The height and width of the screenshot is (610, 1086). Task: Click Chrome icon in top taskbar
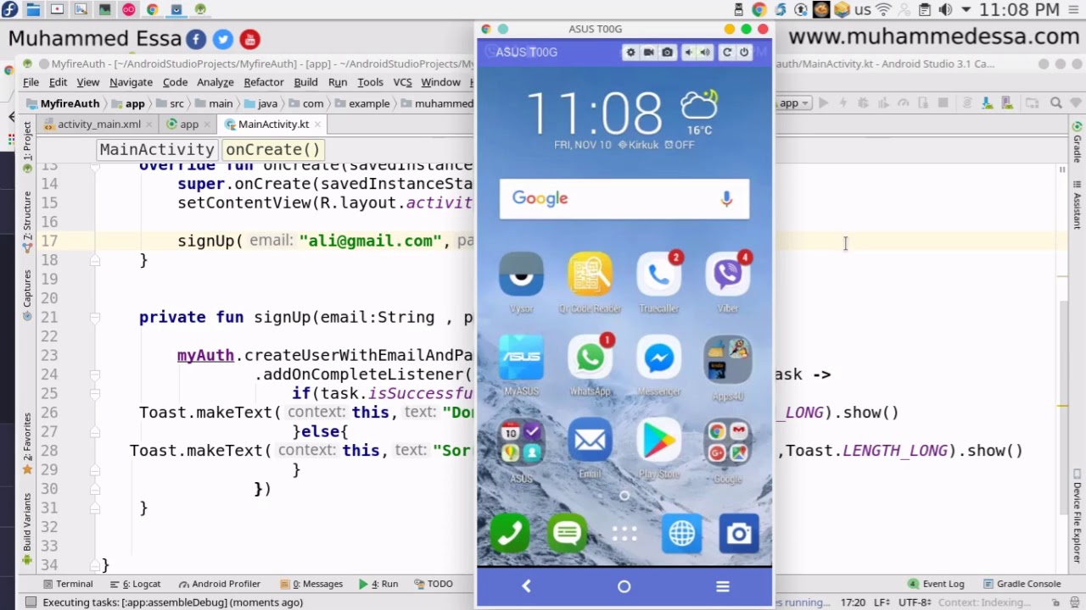click(x=153, y=10)
